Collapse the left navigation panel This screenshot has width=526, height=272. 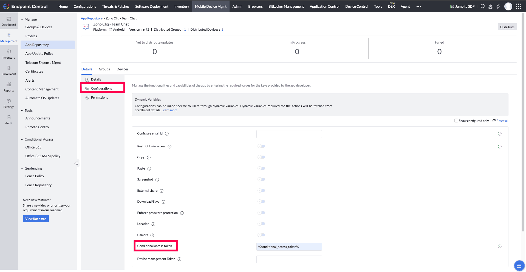coord(76,163)
